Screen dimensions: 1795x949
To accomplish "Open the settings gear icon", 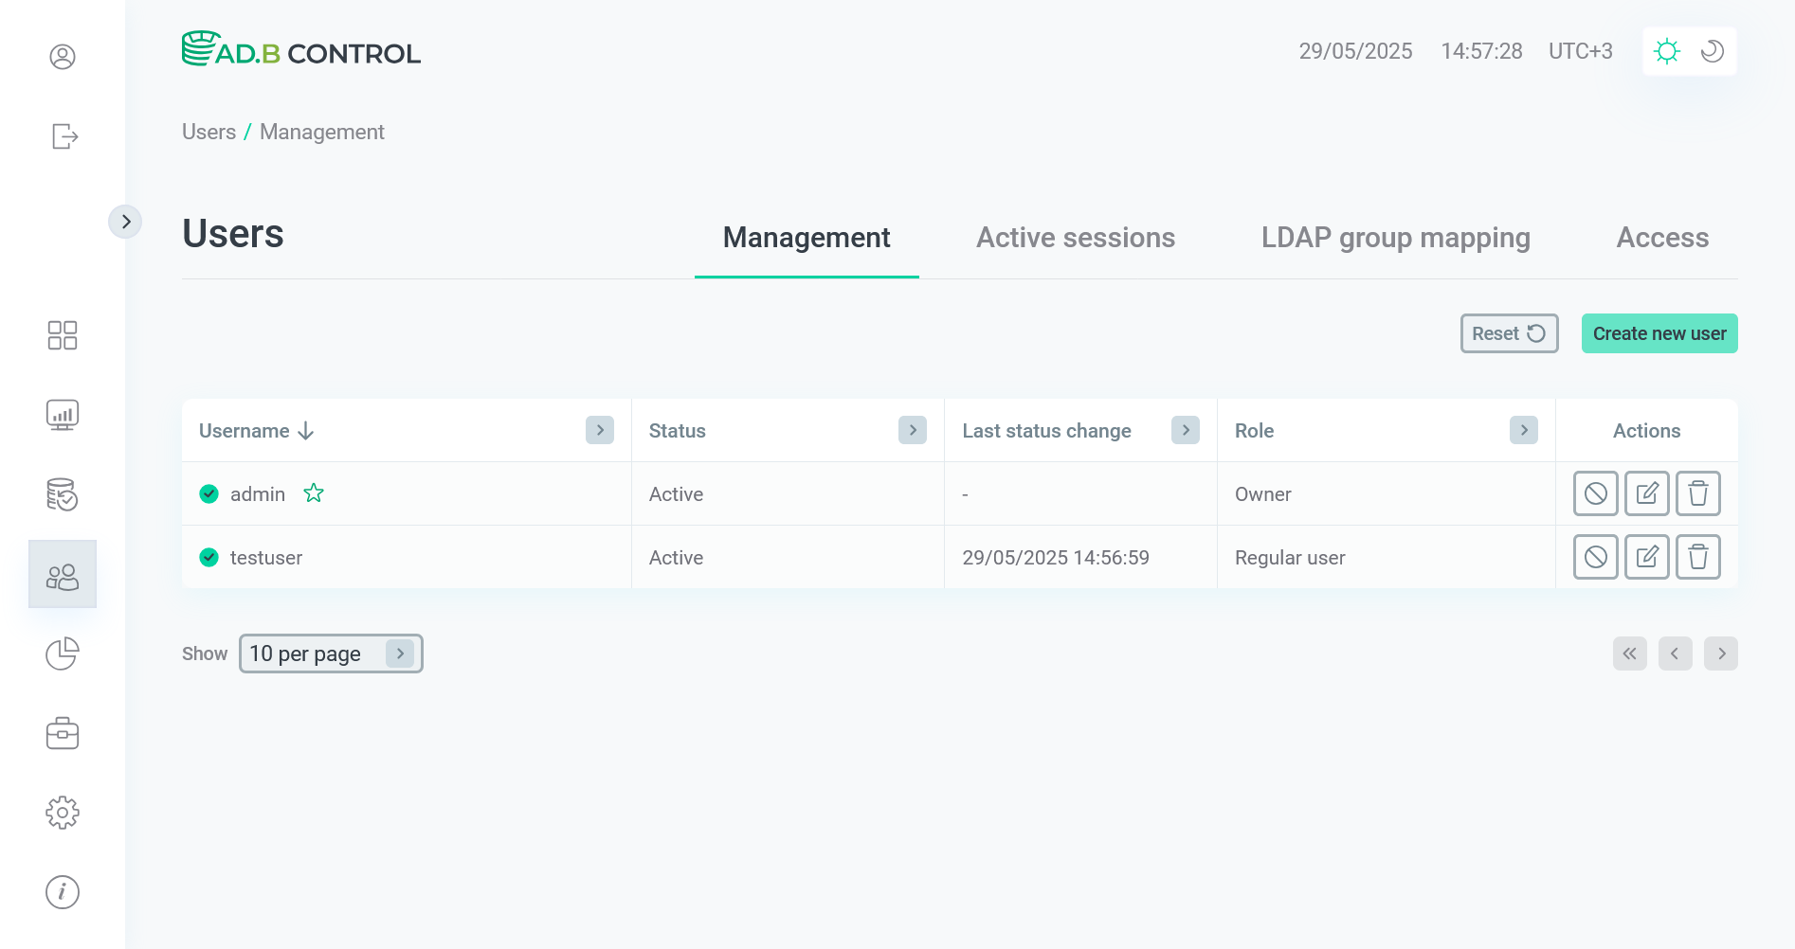I will [63, 813].
